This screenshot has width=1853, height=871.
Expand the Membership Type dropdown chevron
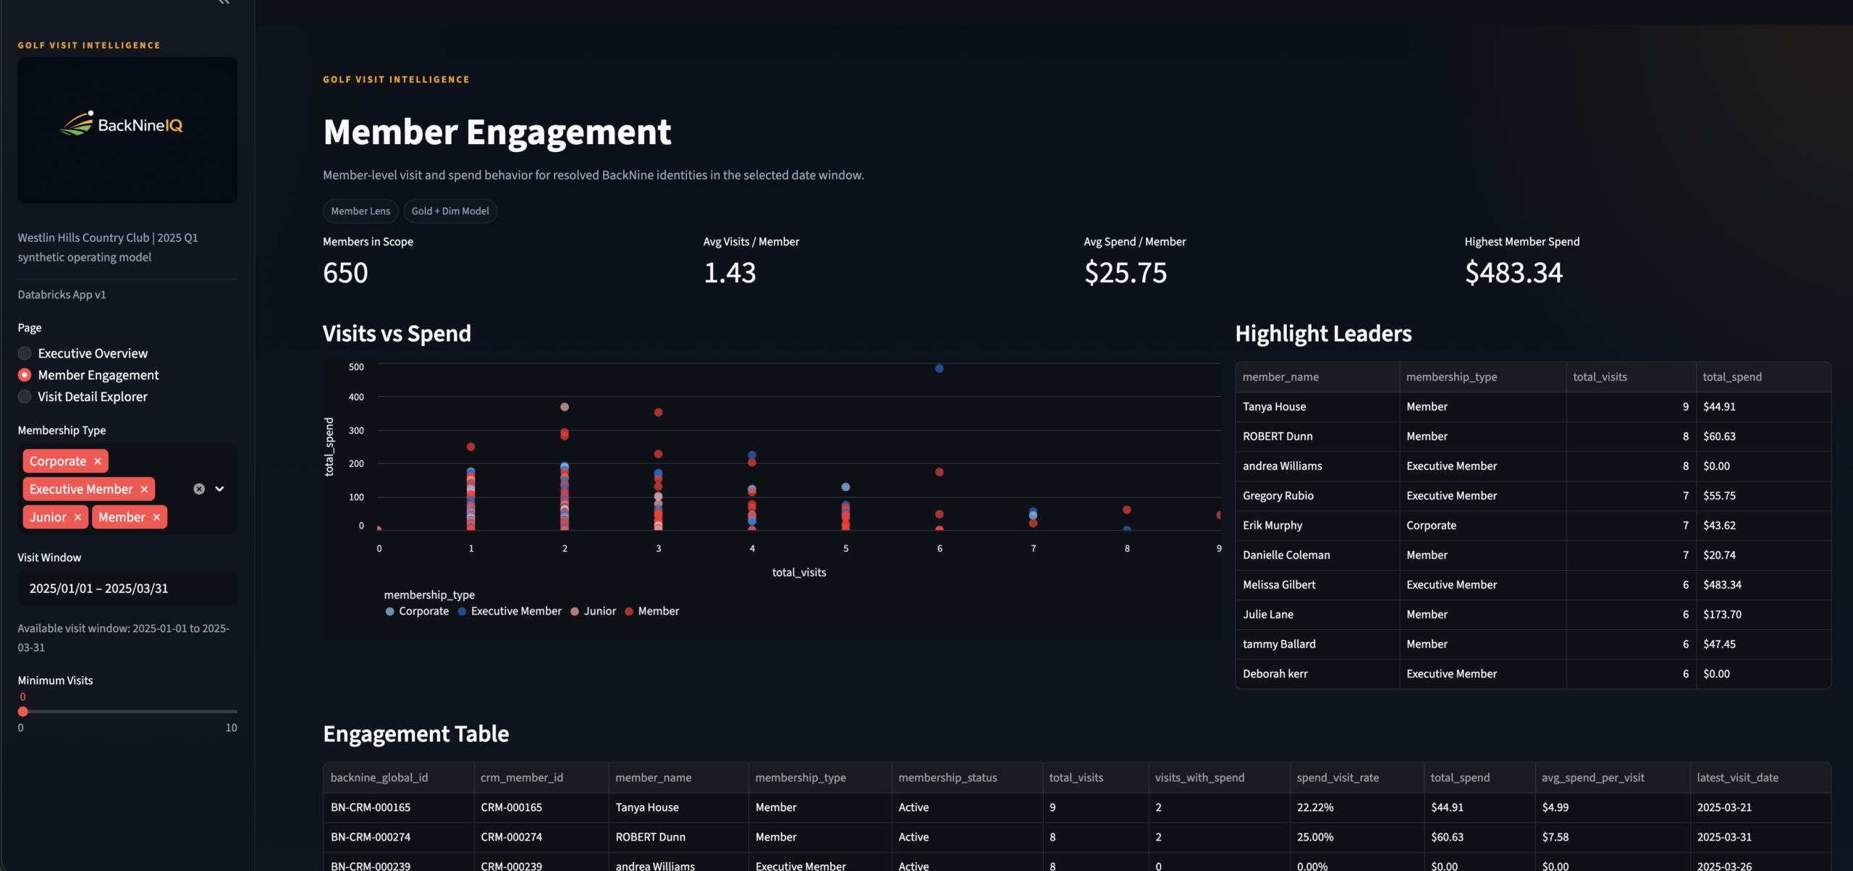[x=219, y=489]
